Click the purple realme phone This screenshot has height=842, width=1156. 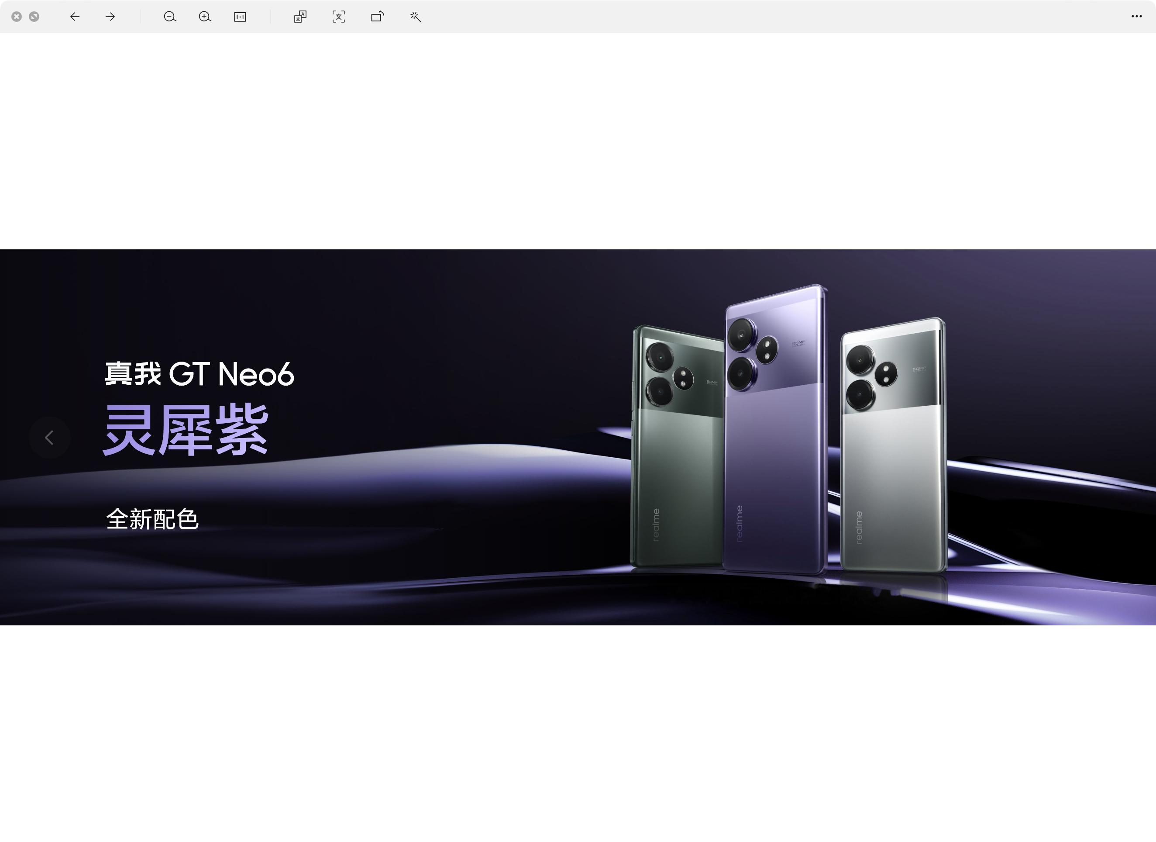pos(776,429)
